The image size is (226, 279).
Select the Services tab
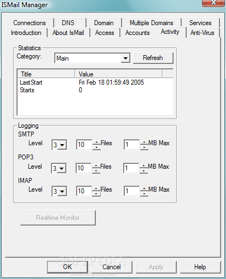point(201,23)
